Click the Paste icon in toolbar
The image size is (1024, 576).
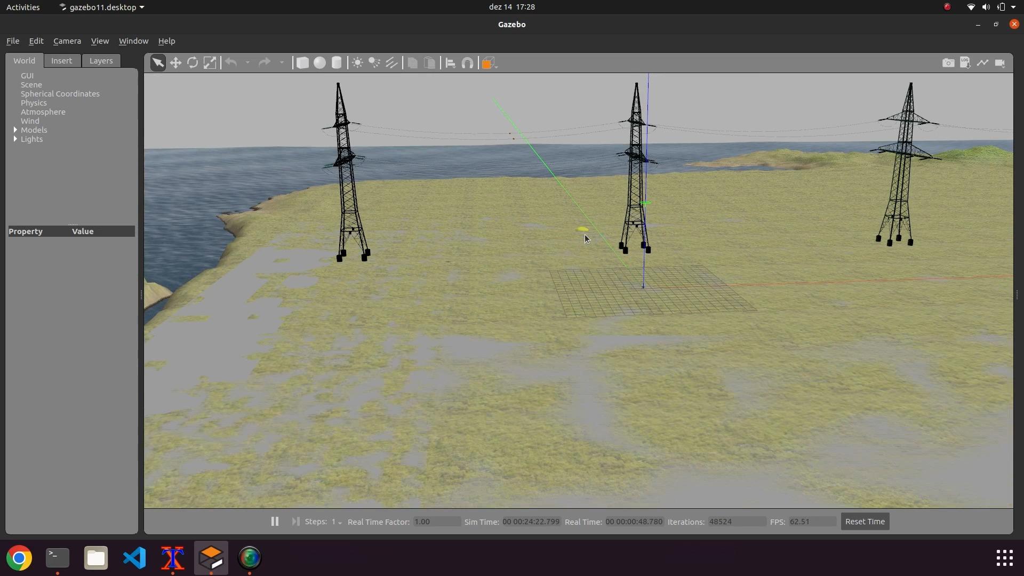pyautogui.click(x=429, y=63)
